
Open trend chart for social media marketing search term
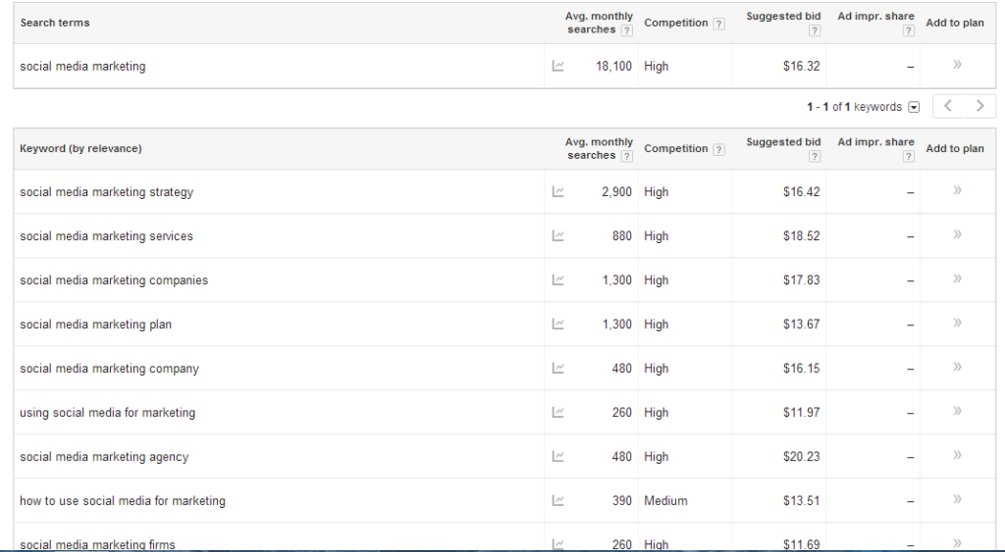[x=557, y=66]
